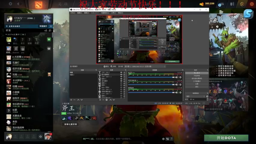Move OBS source down arrow

pos(114,100)
